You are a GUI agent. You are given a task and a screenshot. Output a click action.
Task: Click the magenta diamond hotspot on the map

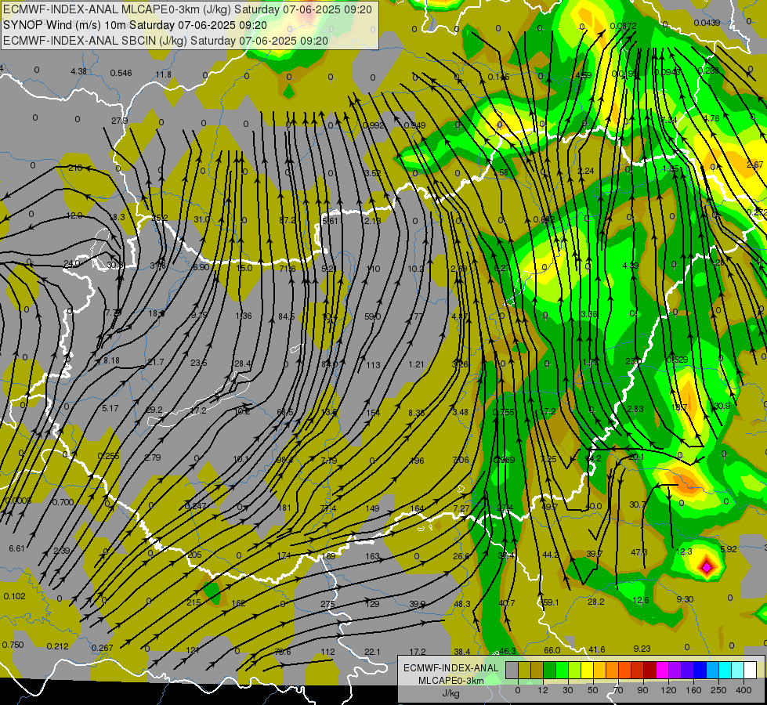pos(707,567)
